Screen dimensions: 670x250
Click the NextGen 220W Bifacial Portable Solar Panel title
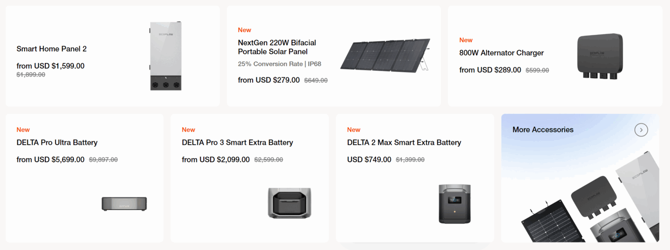point(277,47)
